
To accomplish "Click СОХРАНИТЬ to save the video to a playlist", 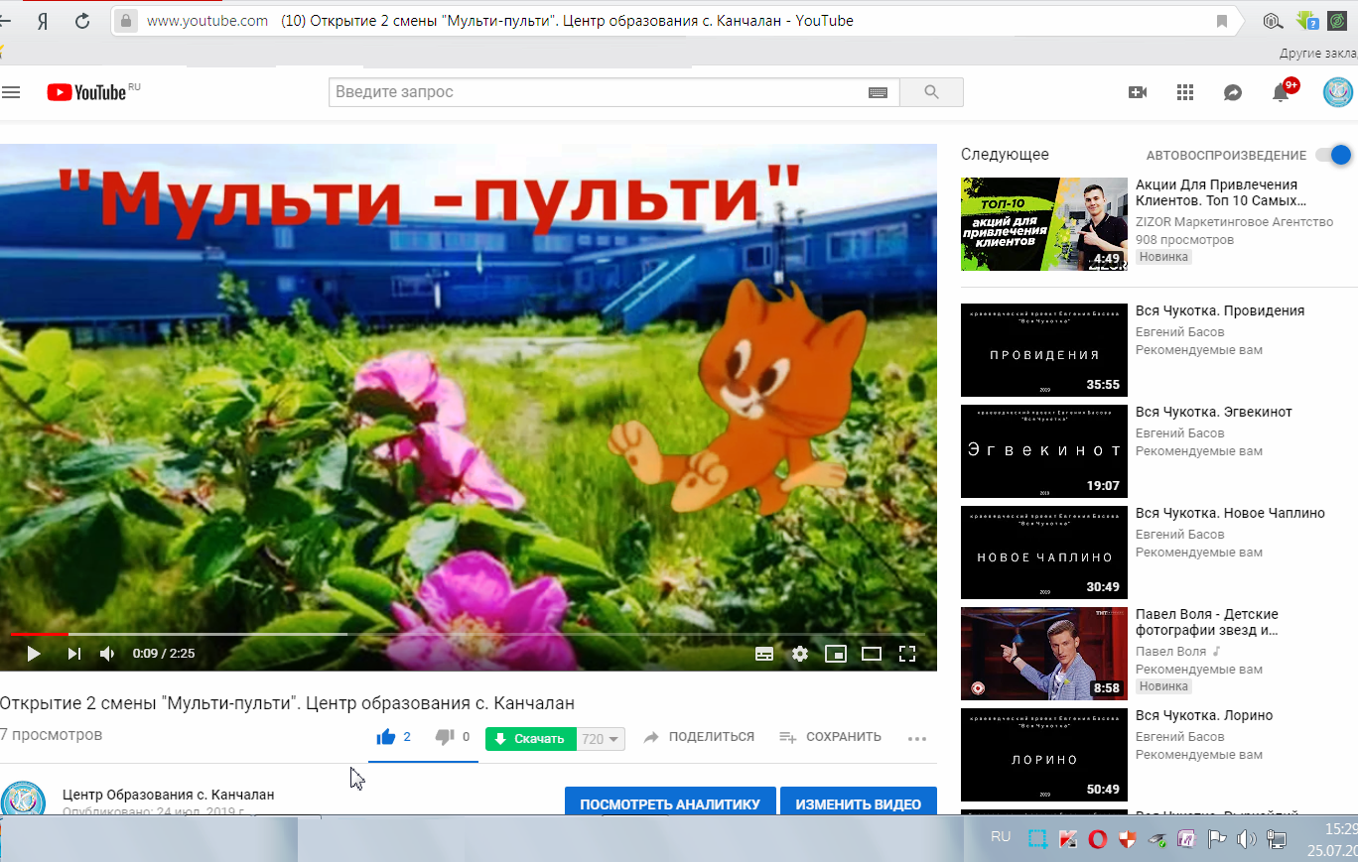I will pos(830,737).
